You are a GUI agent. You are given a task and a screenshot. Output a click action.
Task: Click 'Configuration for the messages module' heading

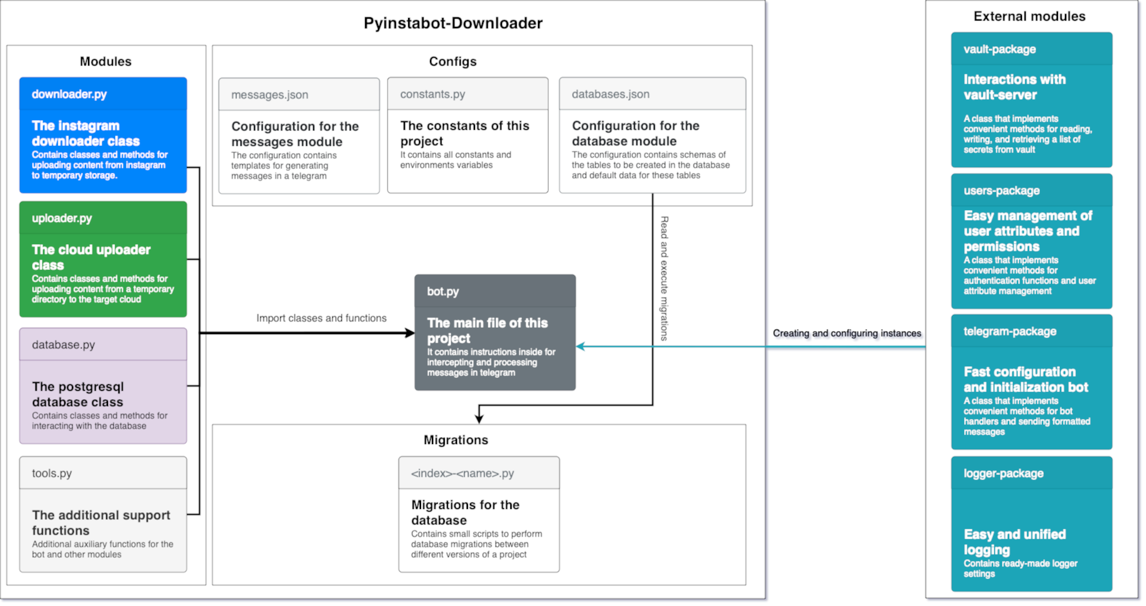pyautogui.click(x=295, y=134)
